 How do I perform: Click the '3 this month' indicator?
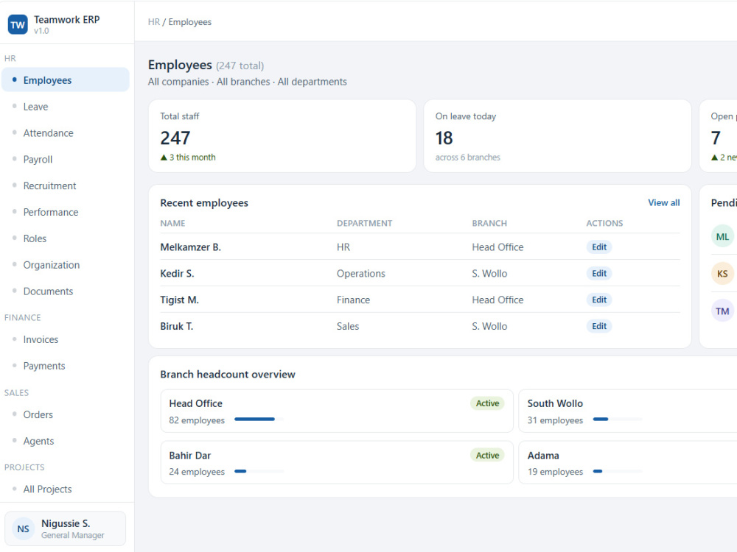tap(188, 158)
